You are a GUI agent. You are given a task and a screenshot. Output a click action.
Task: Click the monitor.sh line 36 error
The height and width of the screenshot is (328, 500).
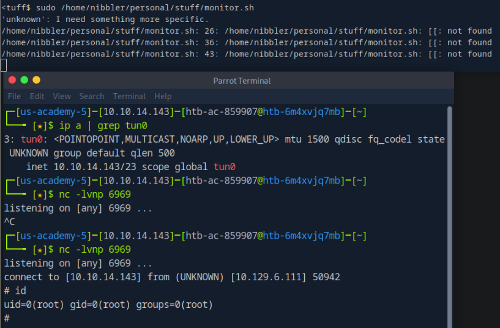click(247, 42)
